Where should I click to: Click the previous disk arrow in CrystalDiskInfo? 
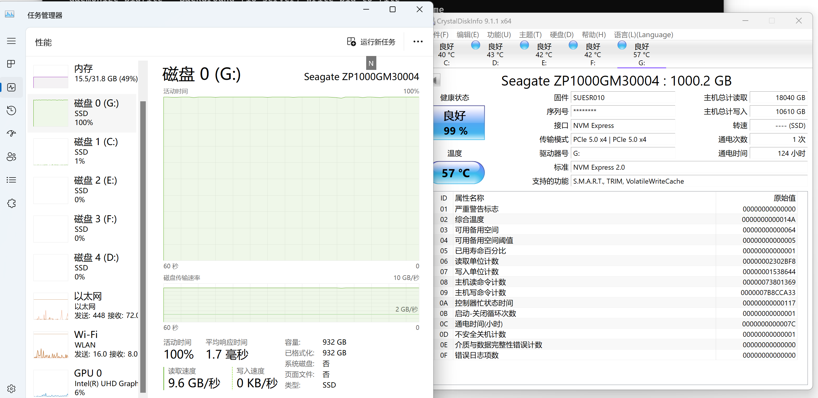pyautogui.click(x=437, y=80)
